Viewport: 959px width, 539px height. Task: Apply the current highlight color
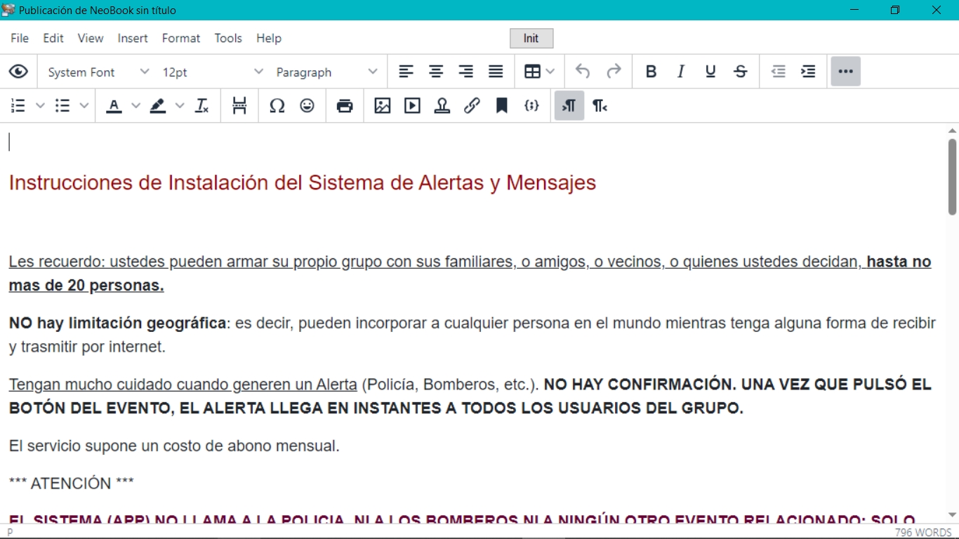point(158,106)
